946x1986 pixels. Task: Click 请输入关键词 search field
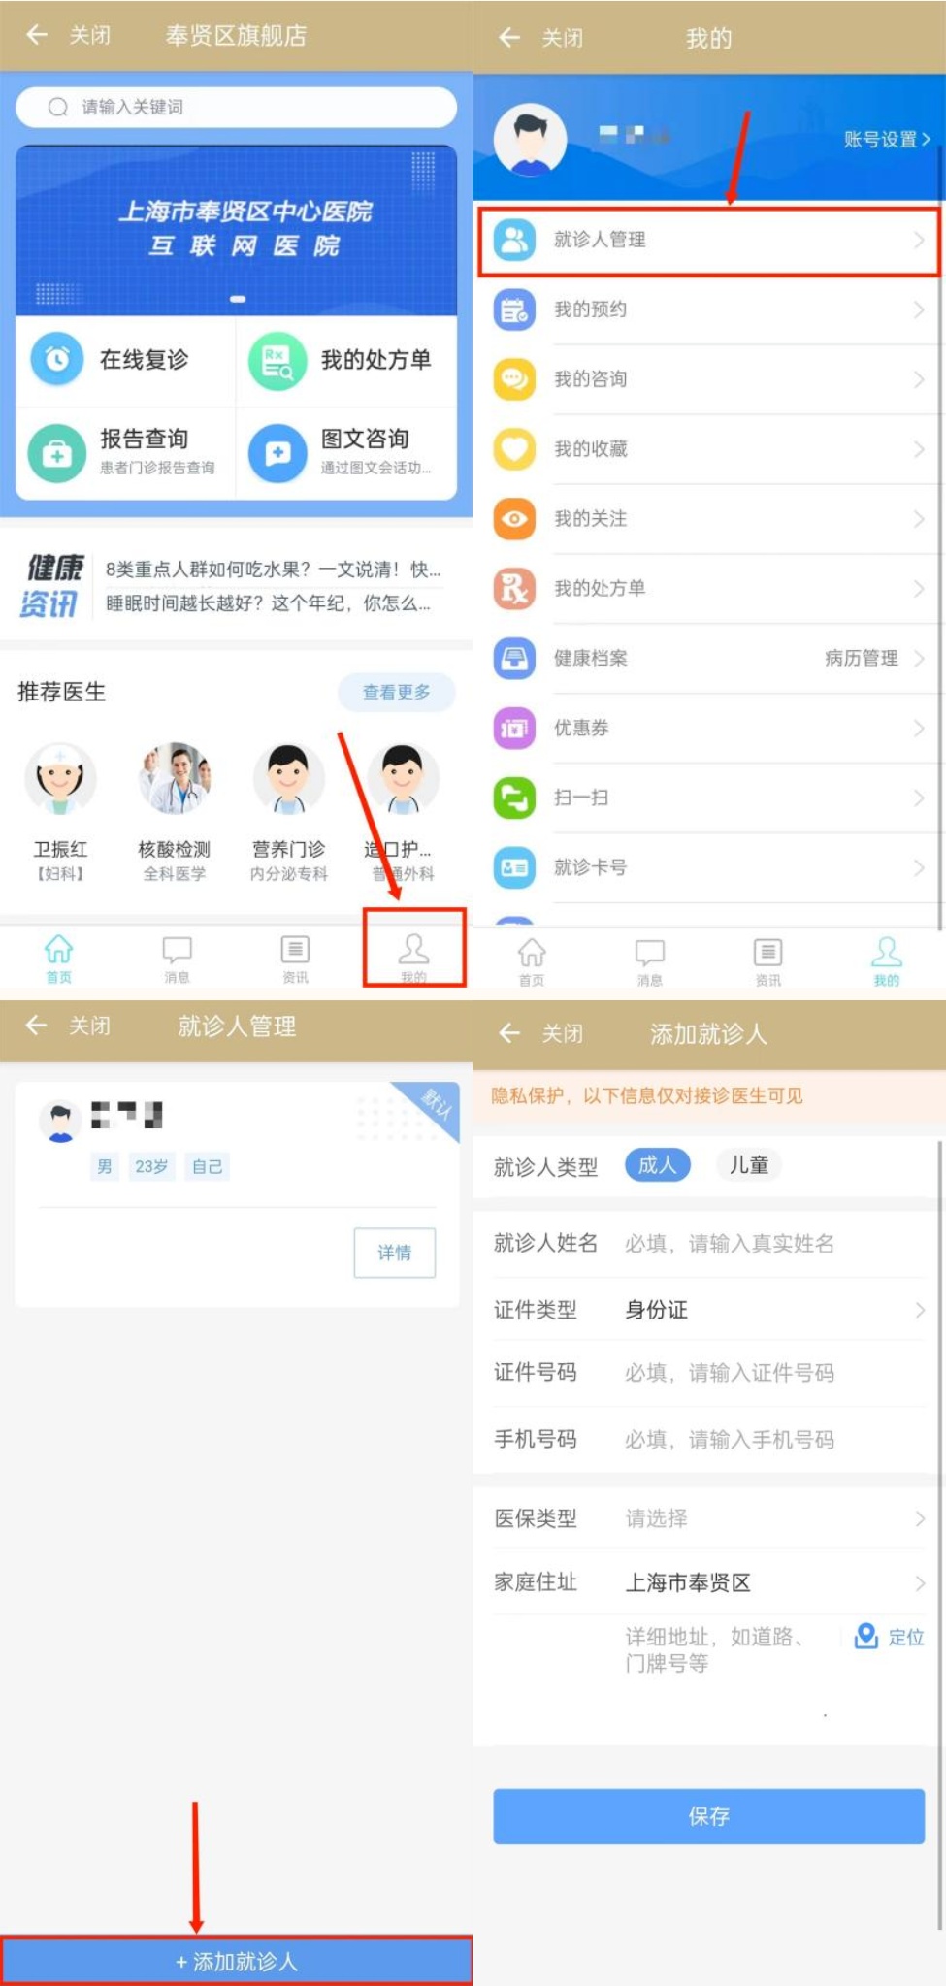(x=236, y=107)
